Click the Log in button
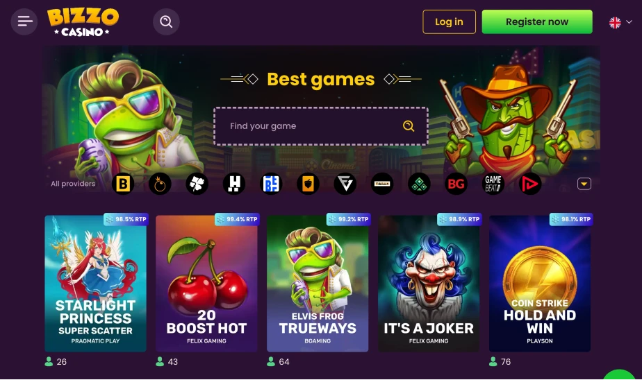This screenshot has height=380, width=642. tap(449, 21)
